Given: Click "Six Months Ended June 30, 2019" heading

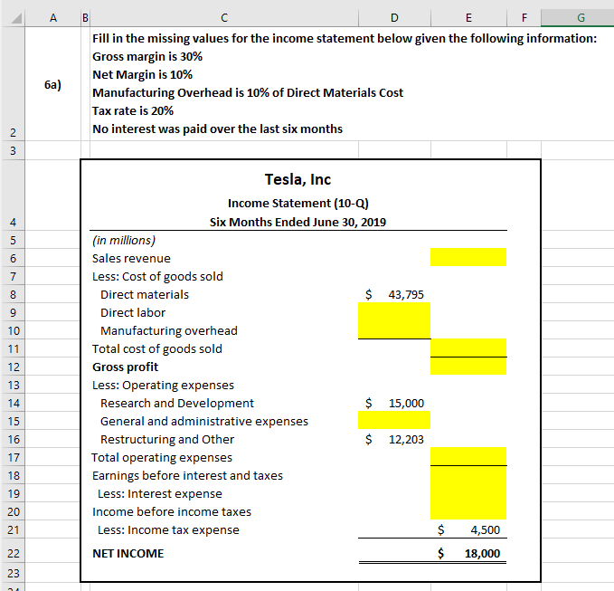Looking at the screenshot, I should click(298, 223).
